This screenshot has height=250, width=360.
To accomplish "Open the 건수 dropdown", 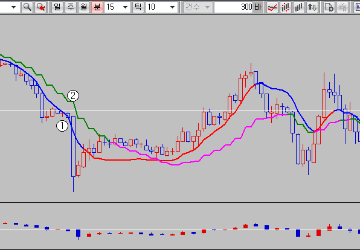I will pyautogui.click(x=198, y=7).
